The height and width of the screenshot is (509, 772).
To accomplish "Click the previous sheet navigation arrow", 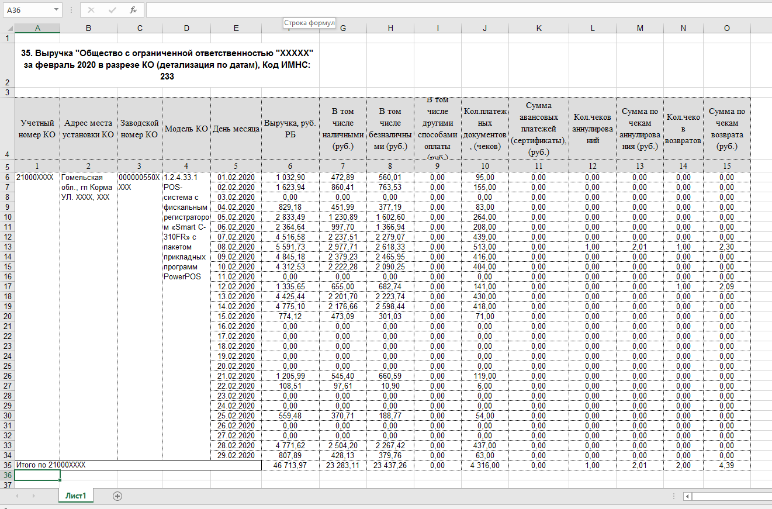I will [18, 496].
